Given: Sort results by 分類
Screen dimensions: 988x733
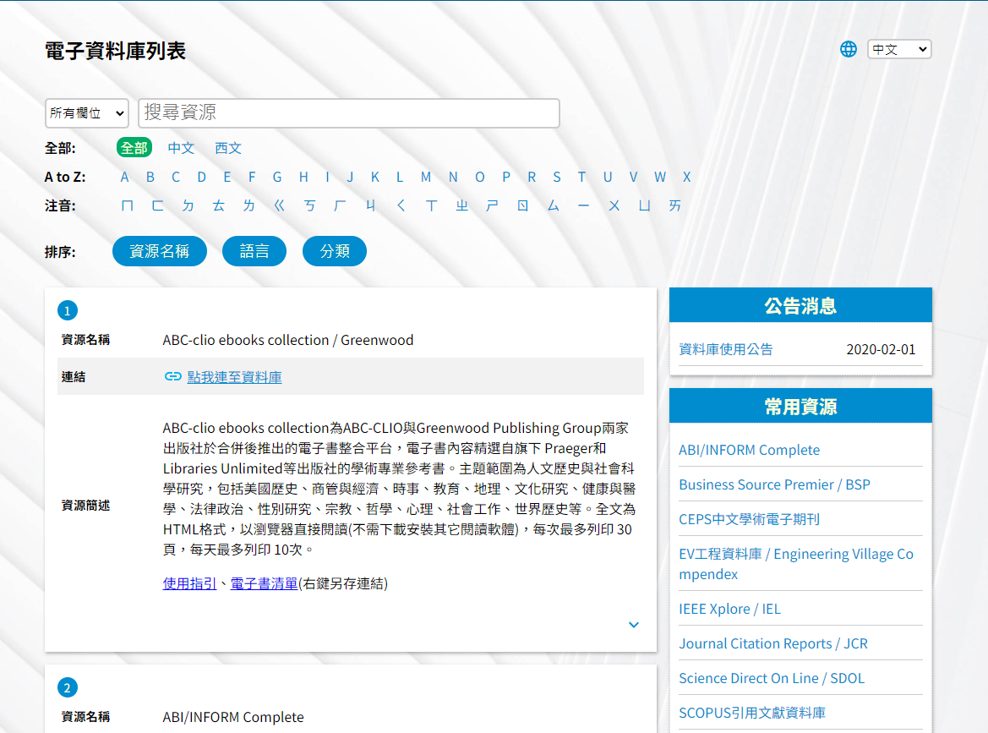Looking at the screenshot, I should [335, 251].
